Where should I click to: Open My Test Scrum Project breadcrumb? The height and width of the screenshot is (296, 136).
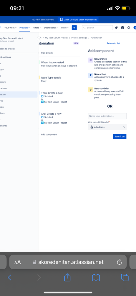[x=56, y=38]
